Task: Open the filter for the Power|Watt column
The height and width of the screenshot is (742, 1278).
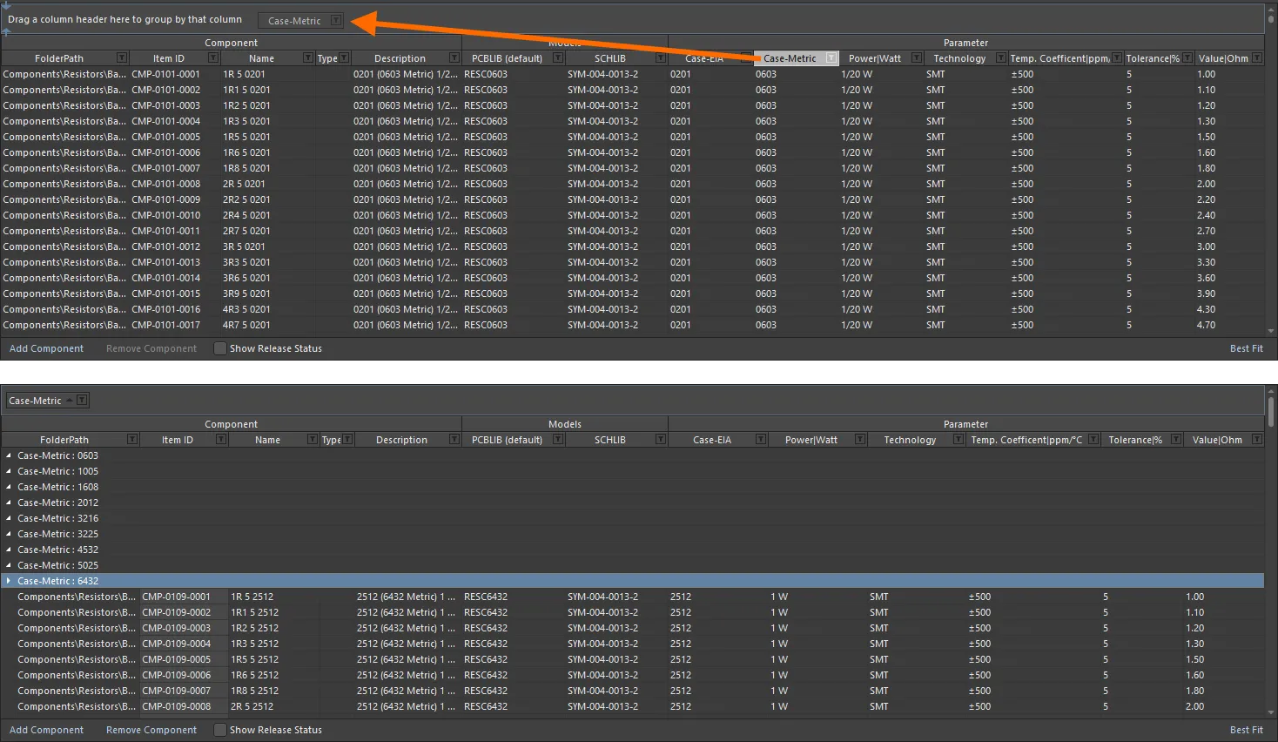Action: click(x=915, y=57)
